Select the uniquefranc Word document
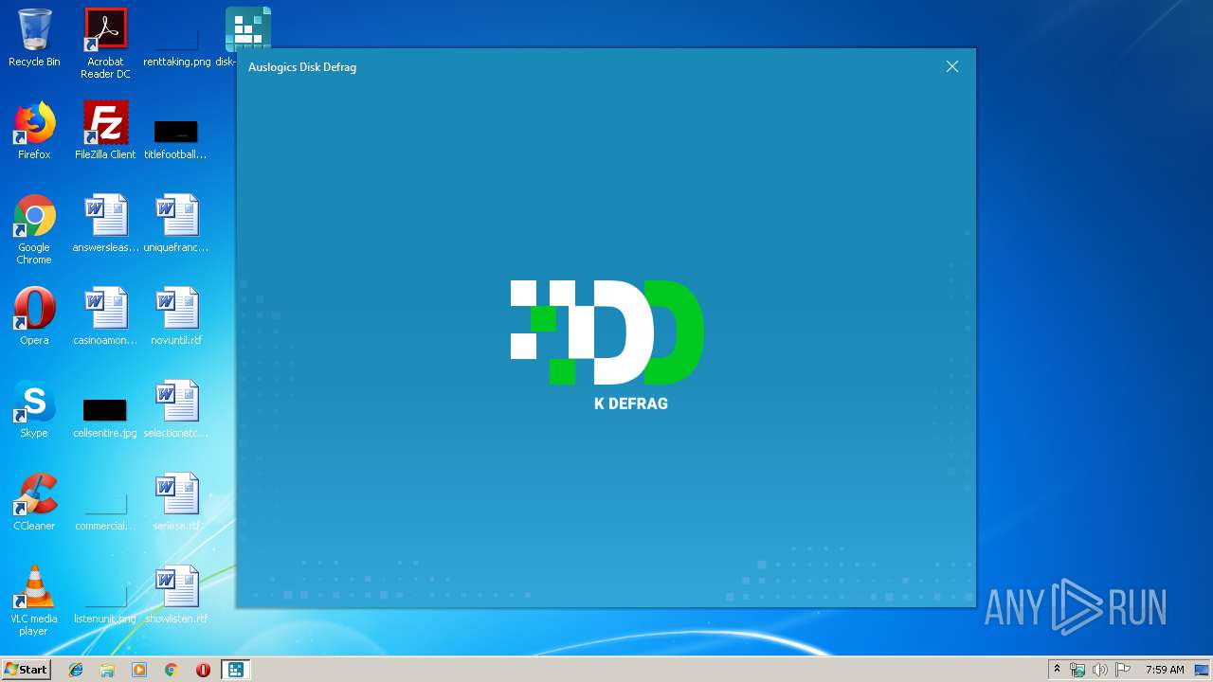This screenshot has width=1213, height=682. coord(176,224)
